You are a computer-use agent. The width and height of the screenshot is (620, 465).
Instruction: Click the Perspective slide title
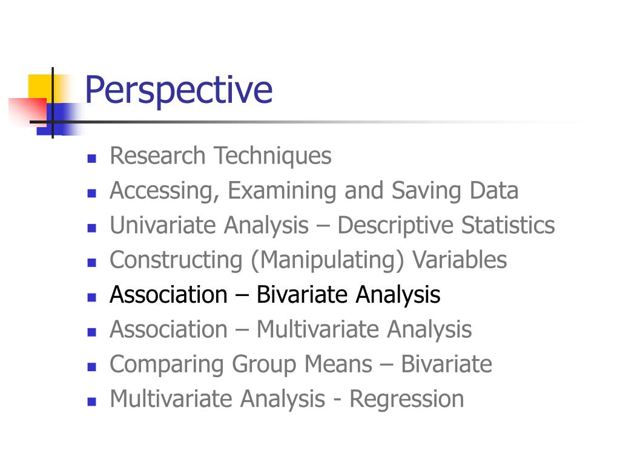click(179, 90)
